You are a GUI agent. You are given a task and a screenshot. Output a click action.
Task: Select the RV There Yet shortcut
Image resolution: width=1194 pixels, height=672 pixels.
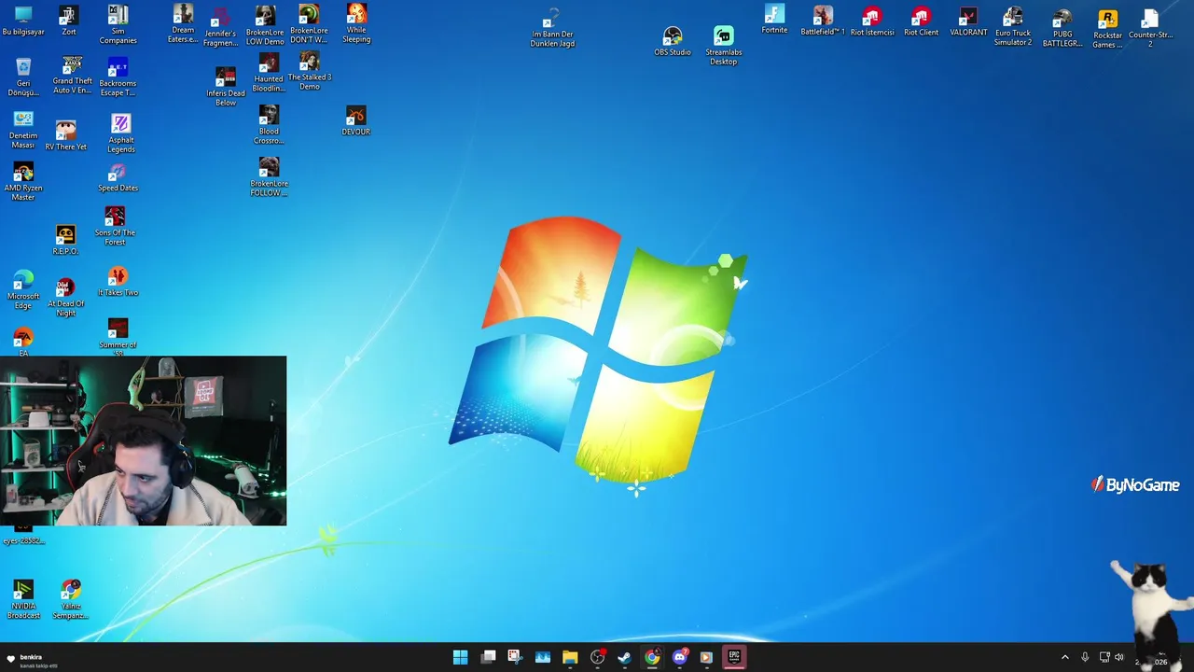tap(65, 134)
